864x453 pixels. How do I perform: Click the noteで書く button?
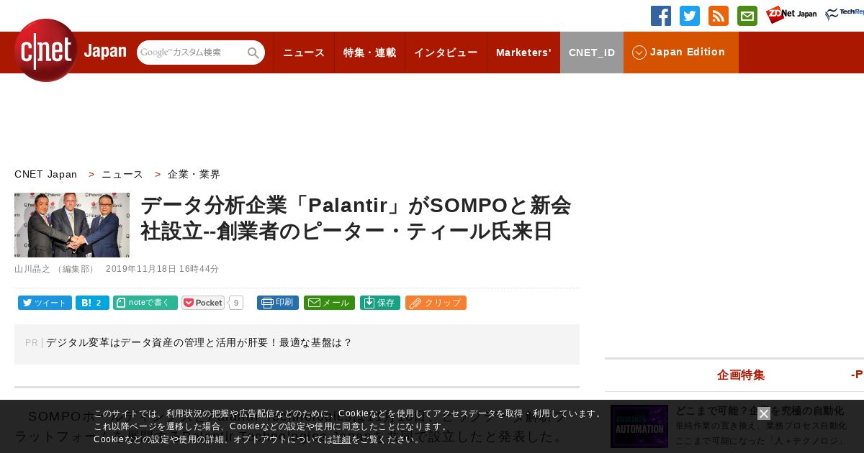click(145, 303)
